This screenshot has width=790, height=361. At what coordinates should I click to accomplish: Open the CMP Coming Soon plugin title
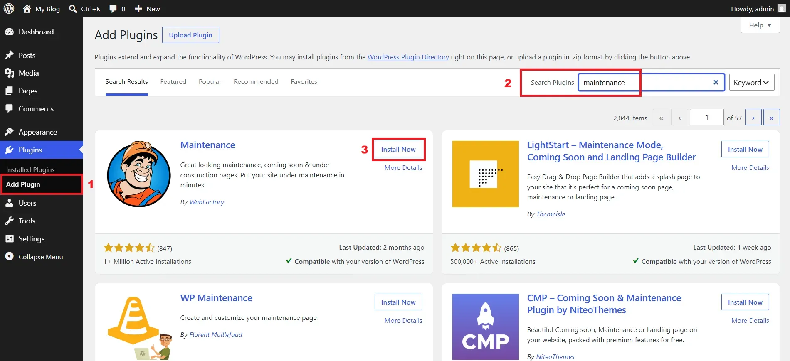604,304
